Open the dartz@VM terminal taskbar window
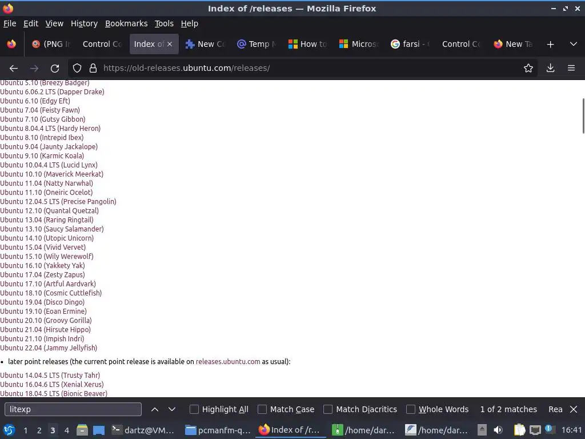Screen dimensions: 585x439 click(143, 430)
